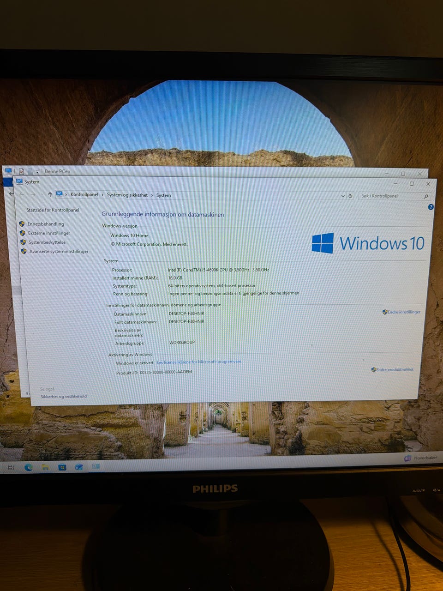Click the Up arrow in System window
The width and height of the screenshot is (443, 591).
click(50, 194)
